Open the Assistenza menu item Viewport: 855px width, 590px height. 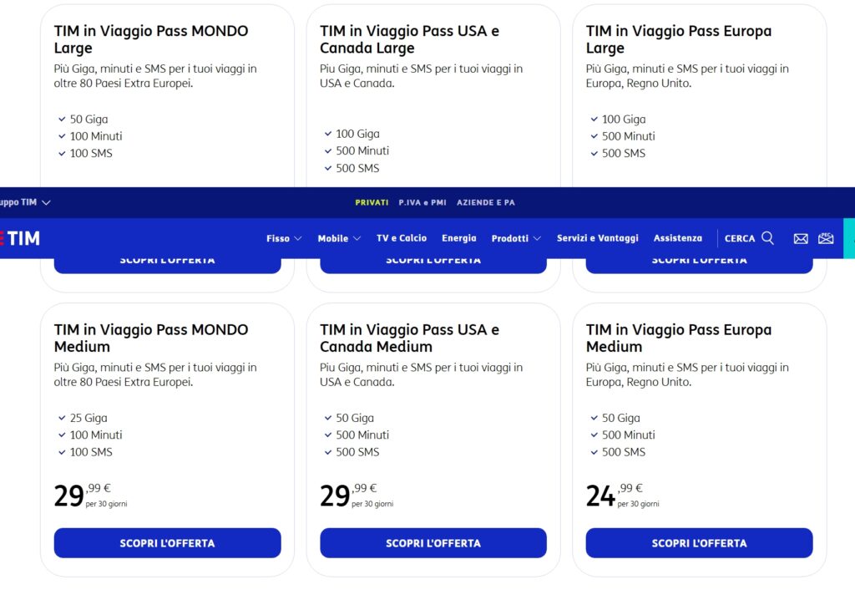(677, 238)
